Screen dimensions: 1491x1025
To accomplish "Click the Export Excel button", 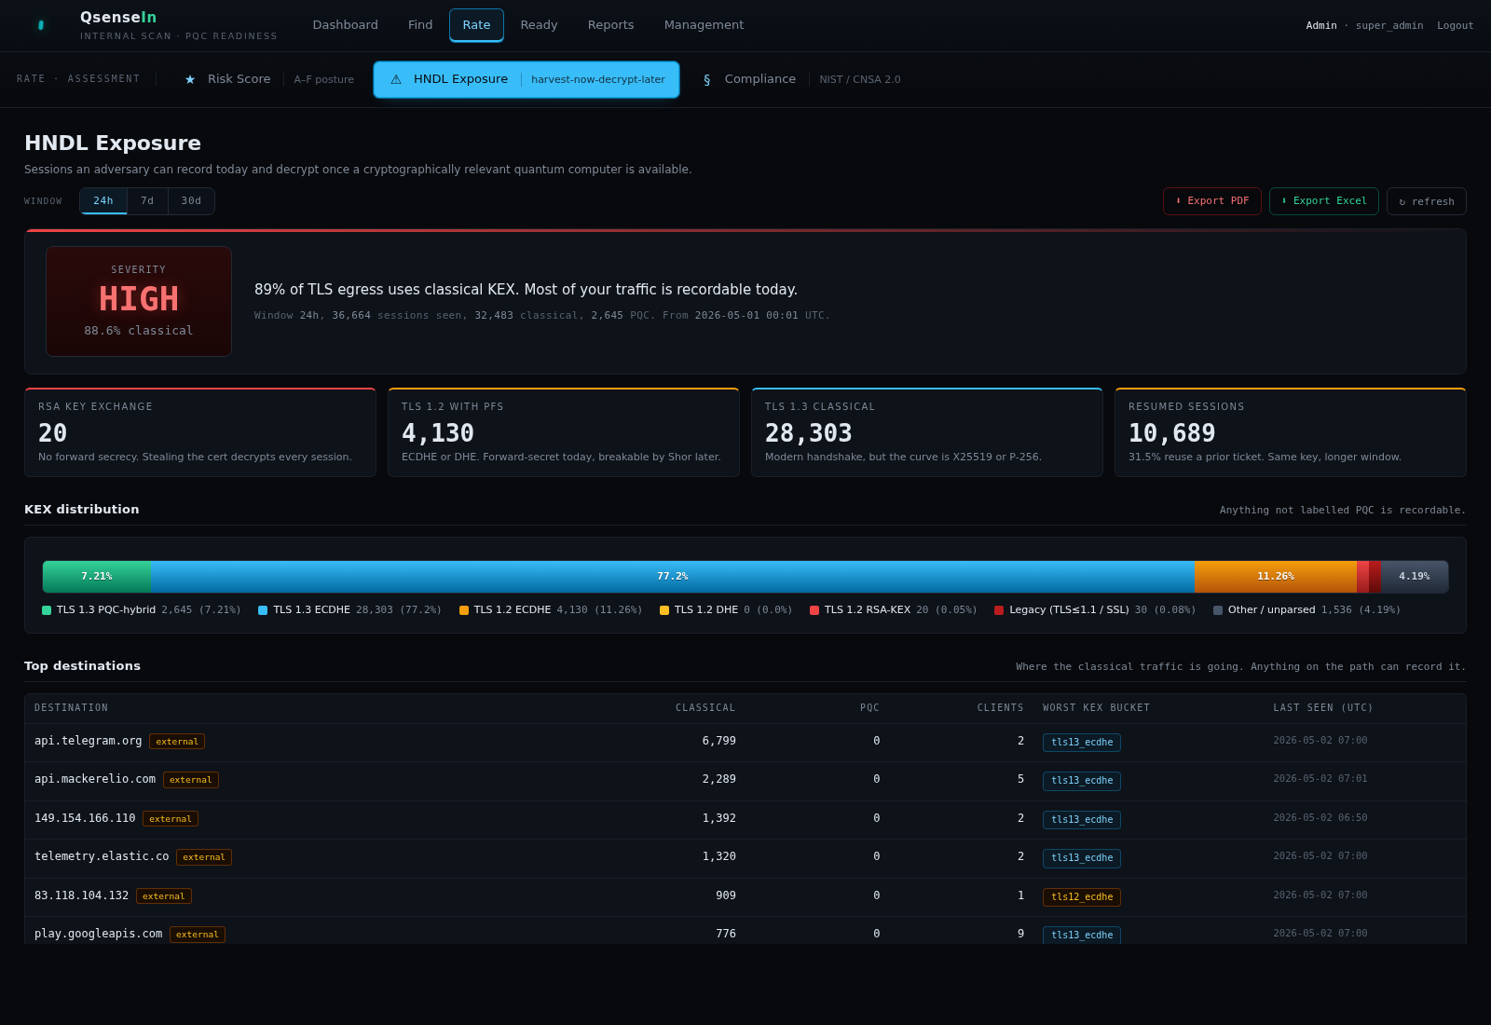I will coord(1323,201).
